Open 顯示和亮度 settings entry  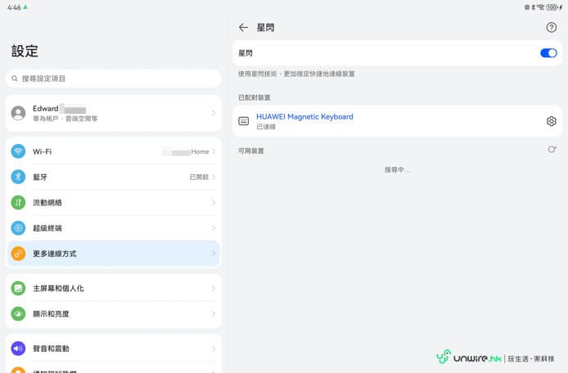click(113, 314)
